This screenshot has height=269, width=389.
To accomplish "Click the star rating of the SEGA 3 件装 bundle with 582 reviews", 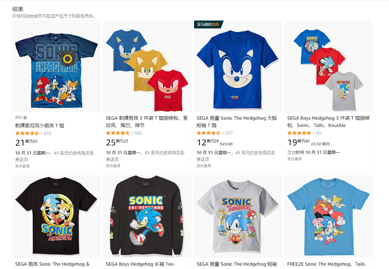I will (x=118, y=133).
